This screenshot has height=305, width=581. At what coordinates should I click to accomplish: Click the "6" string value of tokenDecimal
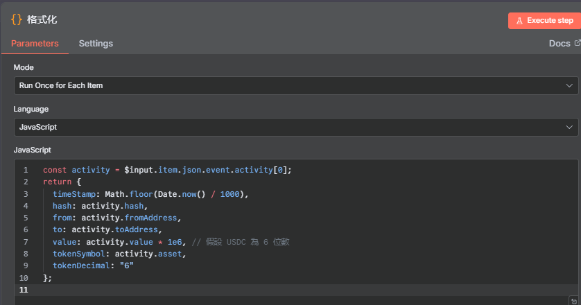(126, 265)
